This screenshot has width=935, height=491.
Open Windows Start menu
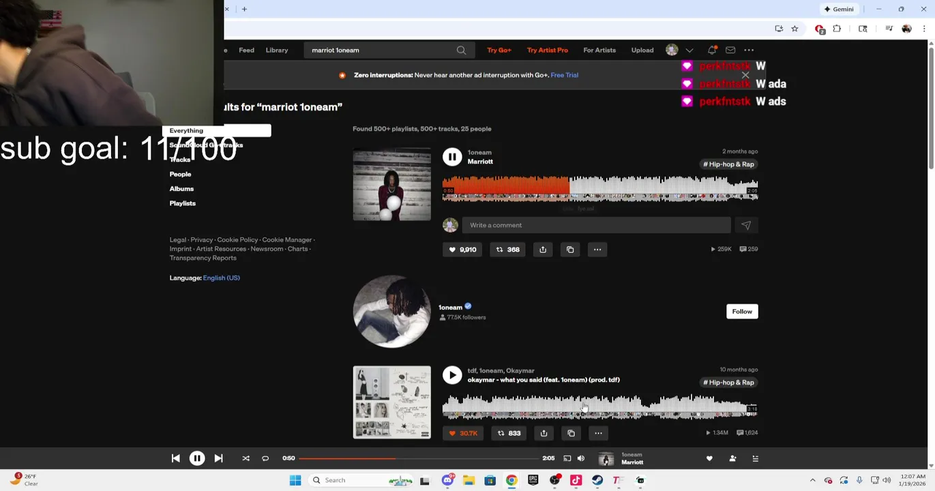295,480
